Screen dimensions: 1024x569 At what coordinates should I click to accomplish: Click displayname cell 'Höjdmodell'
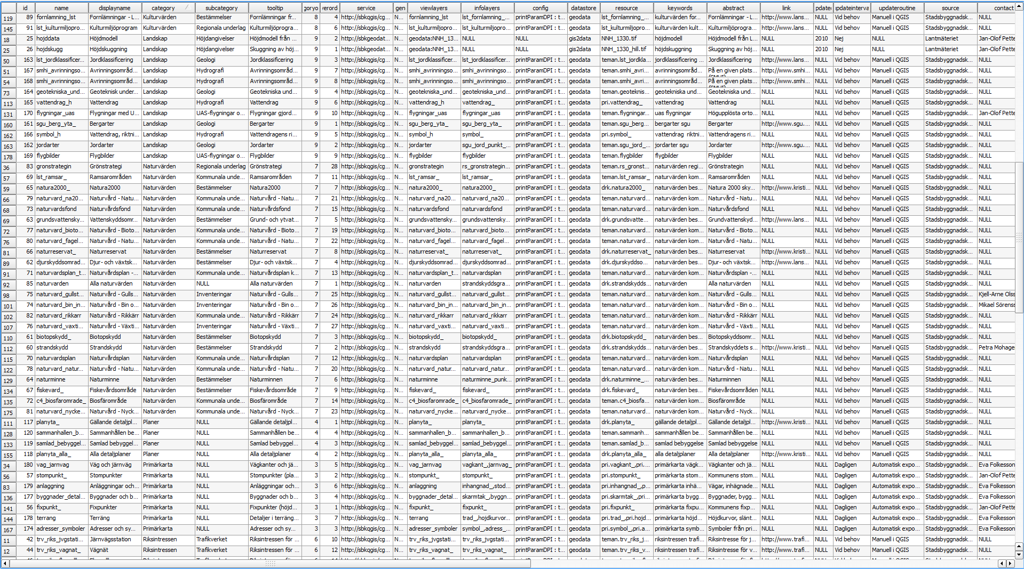(x=115, y=38)
